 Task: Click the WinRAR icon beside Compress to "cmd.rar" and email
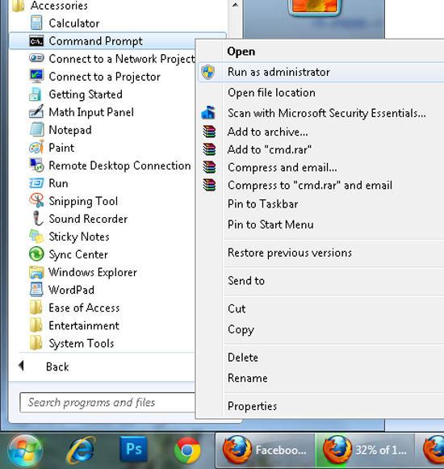click(209, 185)
